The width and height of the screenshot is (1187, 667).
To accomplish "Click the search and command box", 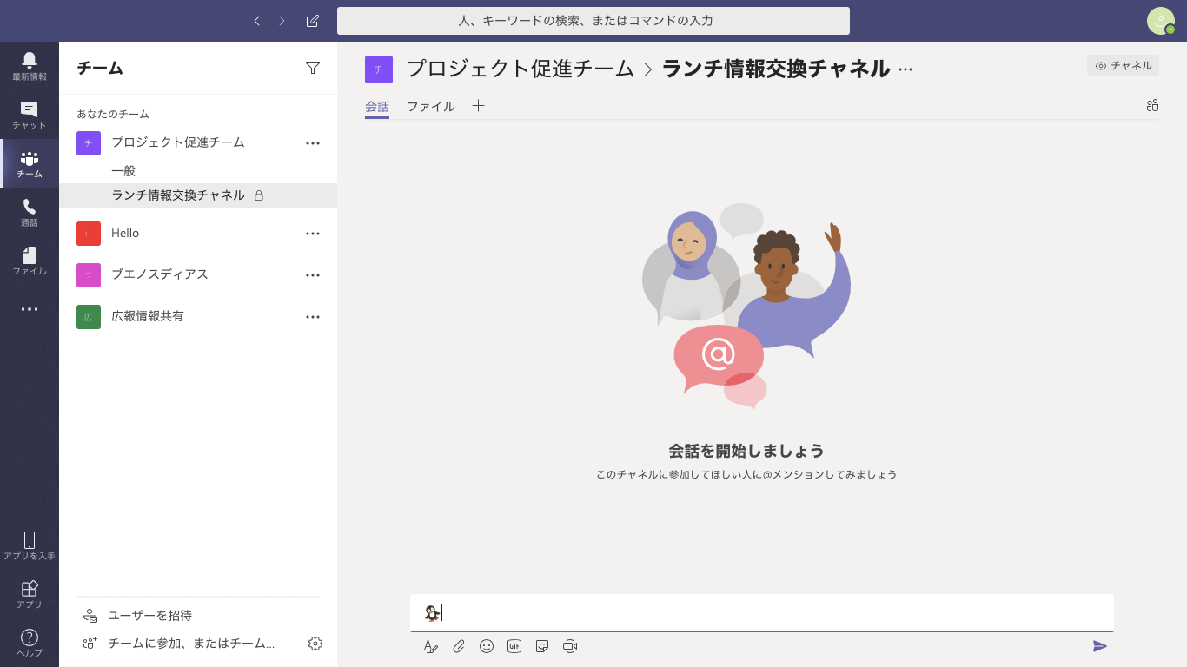I will pyautogui.click(x=593, y=21).
